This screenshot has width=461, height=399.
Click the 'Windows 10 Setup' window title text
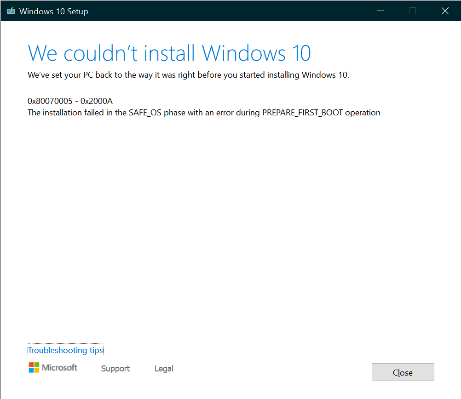point(53,11)
